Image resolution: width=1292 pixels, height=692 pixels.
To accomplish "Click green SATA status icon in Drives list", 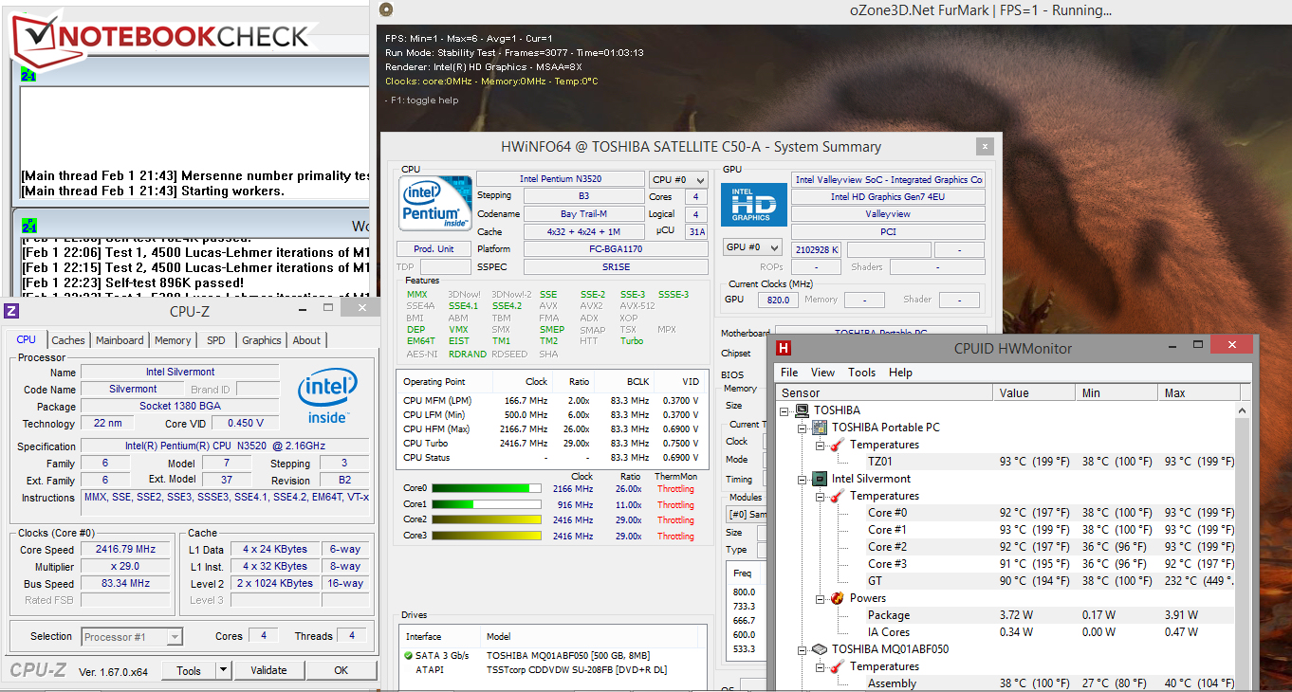I will [409, 655].
